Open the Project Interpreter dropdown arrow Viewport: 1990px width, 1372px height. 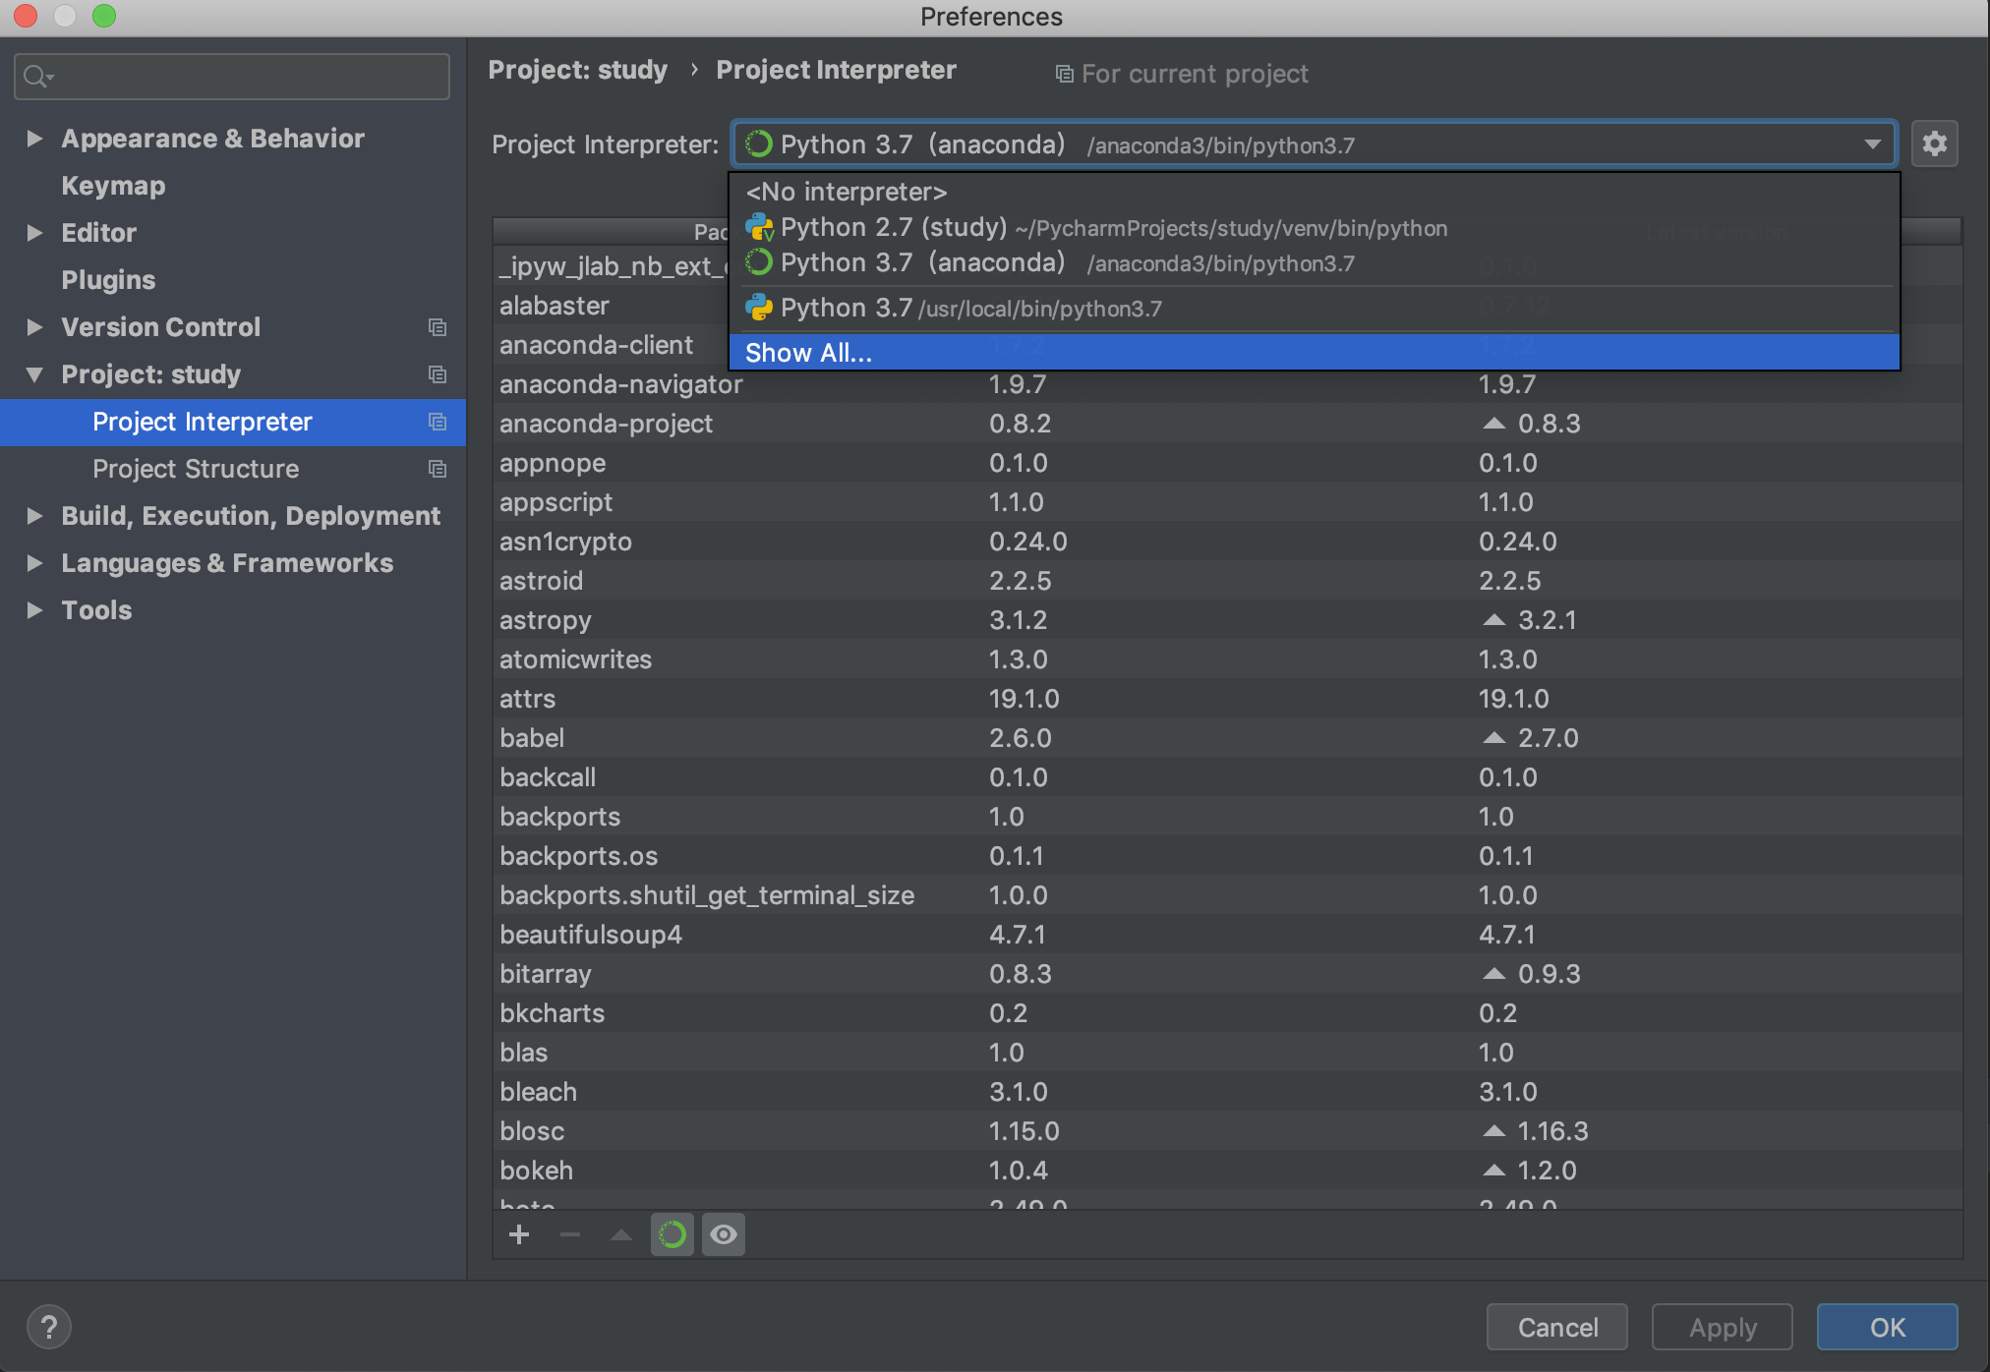pos(1872,144)
